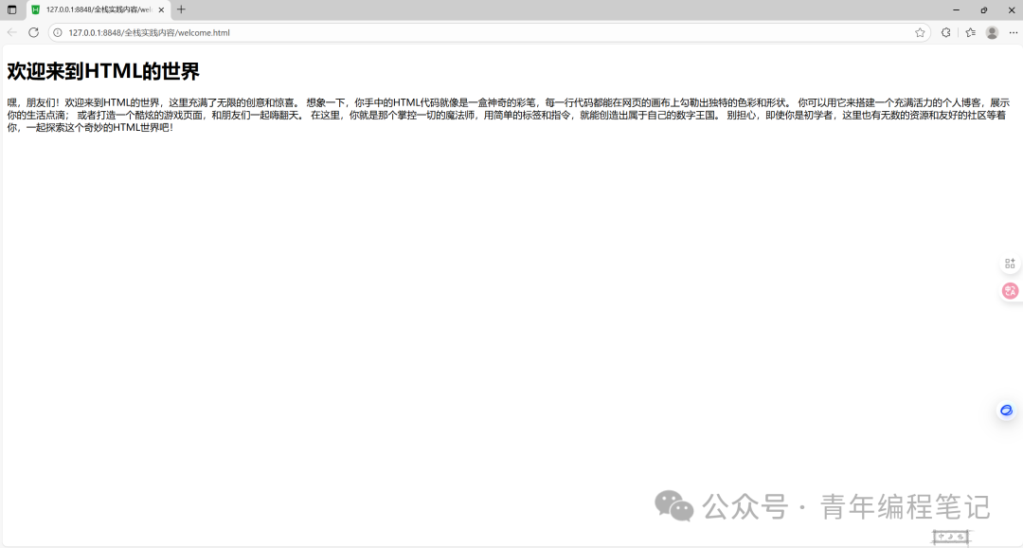1023x548 pixels.
Task: Click the browser back arrow
Action: (x=11, y=32)
